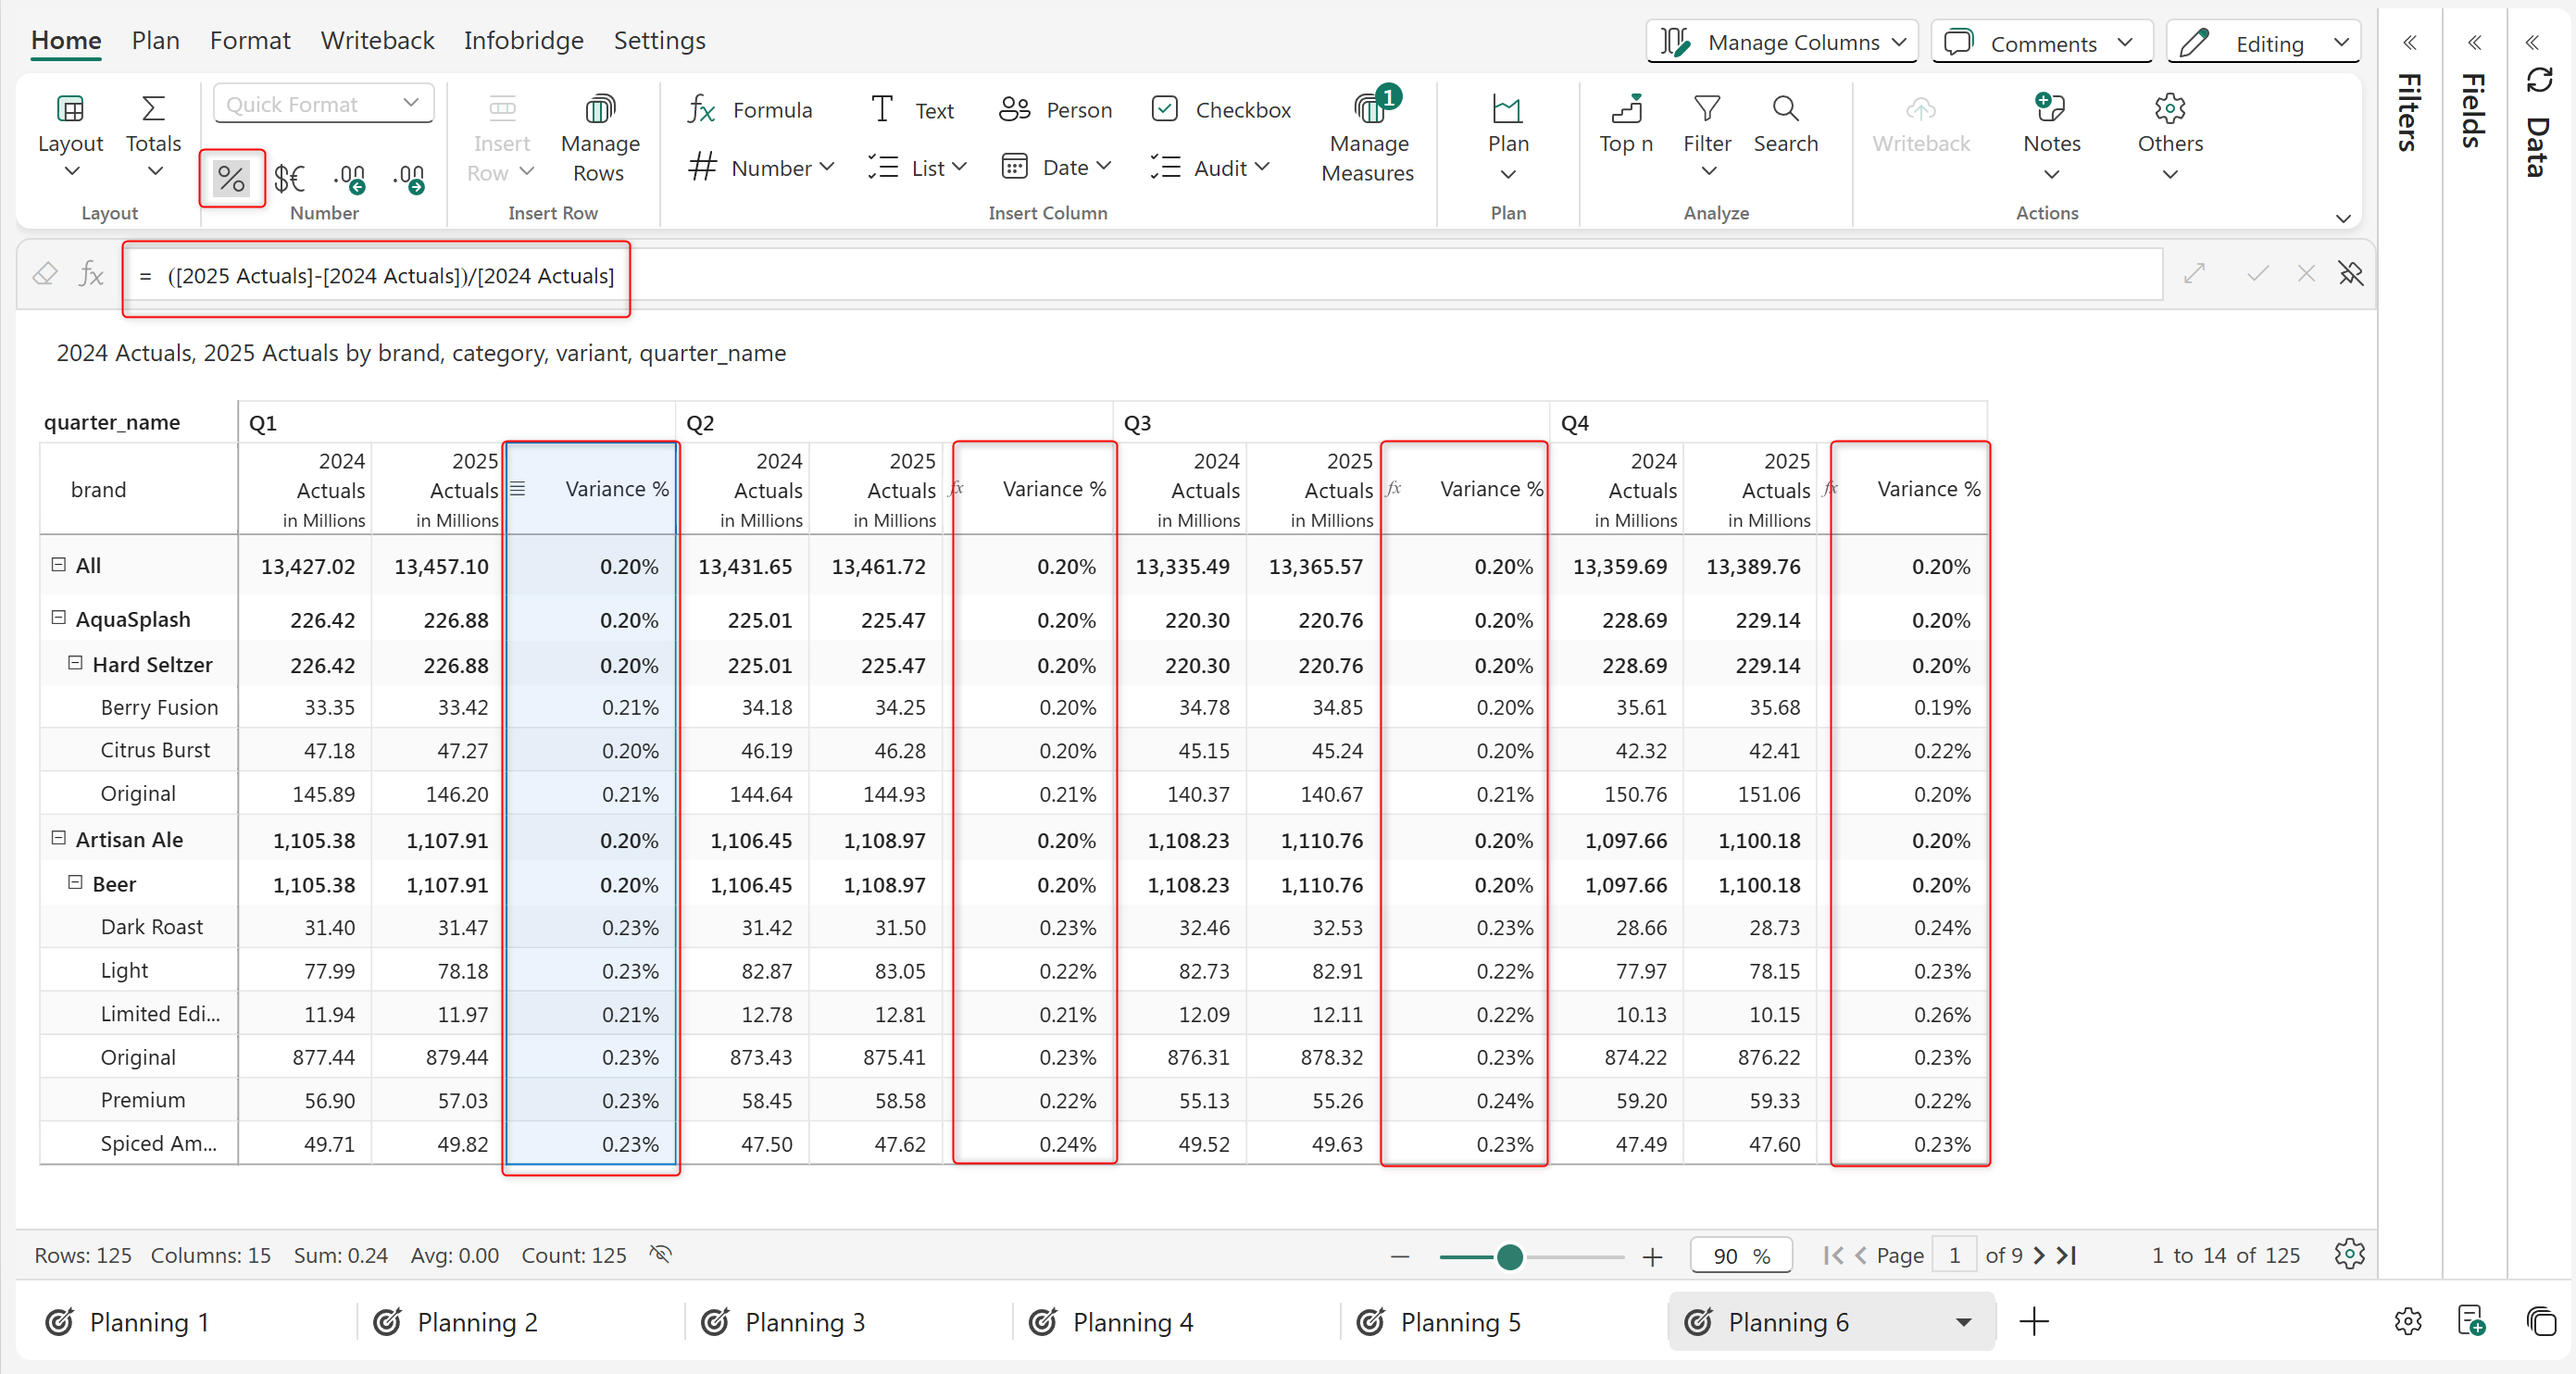Screen dimensions: 2576x1374
Task: Collapse the AquaSplash brand row
Action: 59,618
